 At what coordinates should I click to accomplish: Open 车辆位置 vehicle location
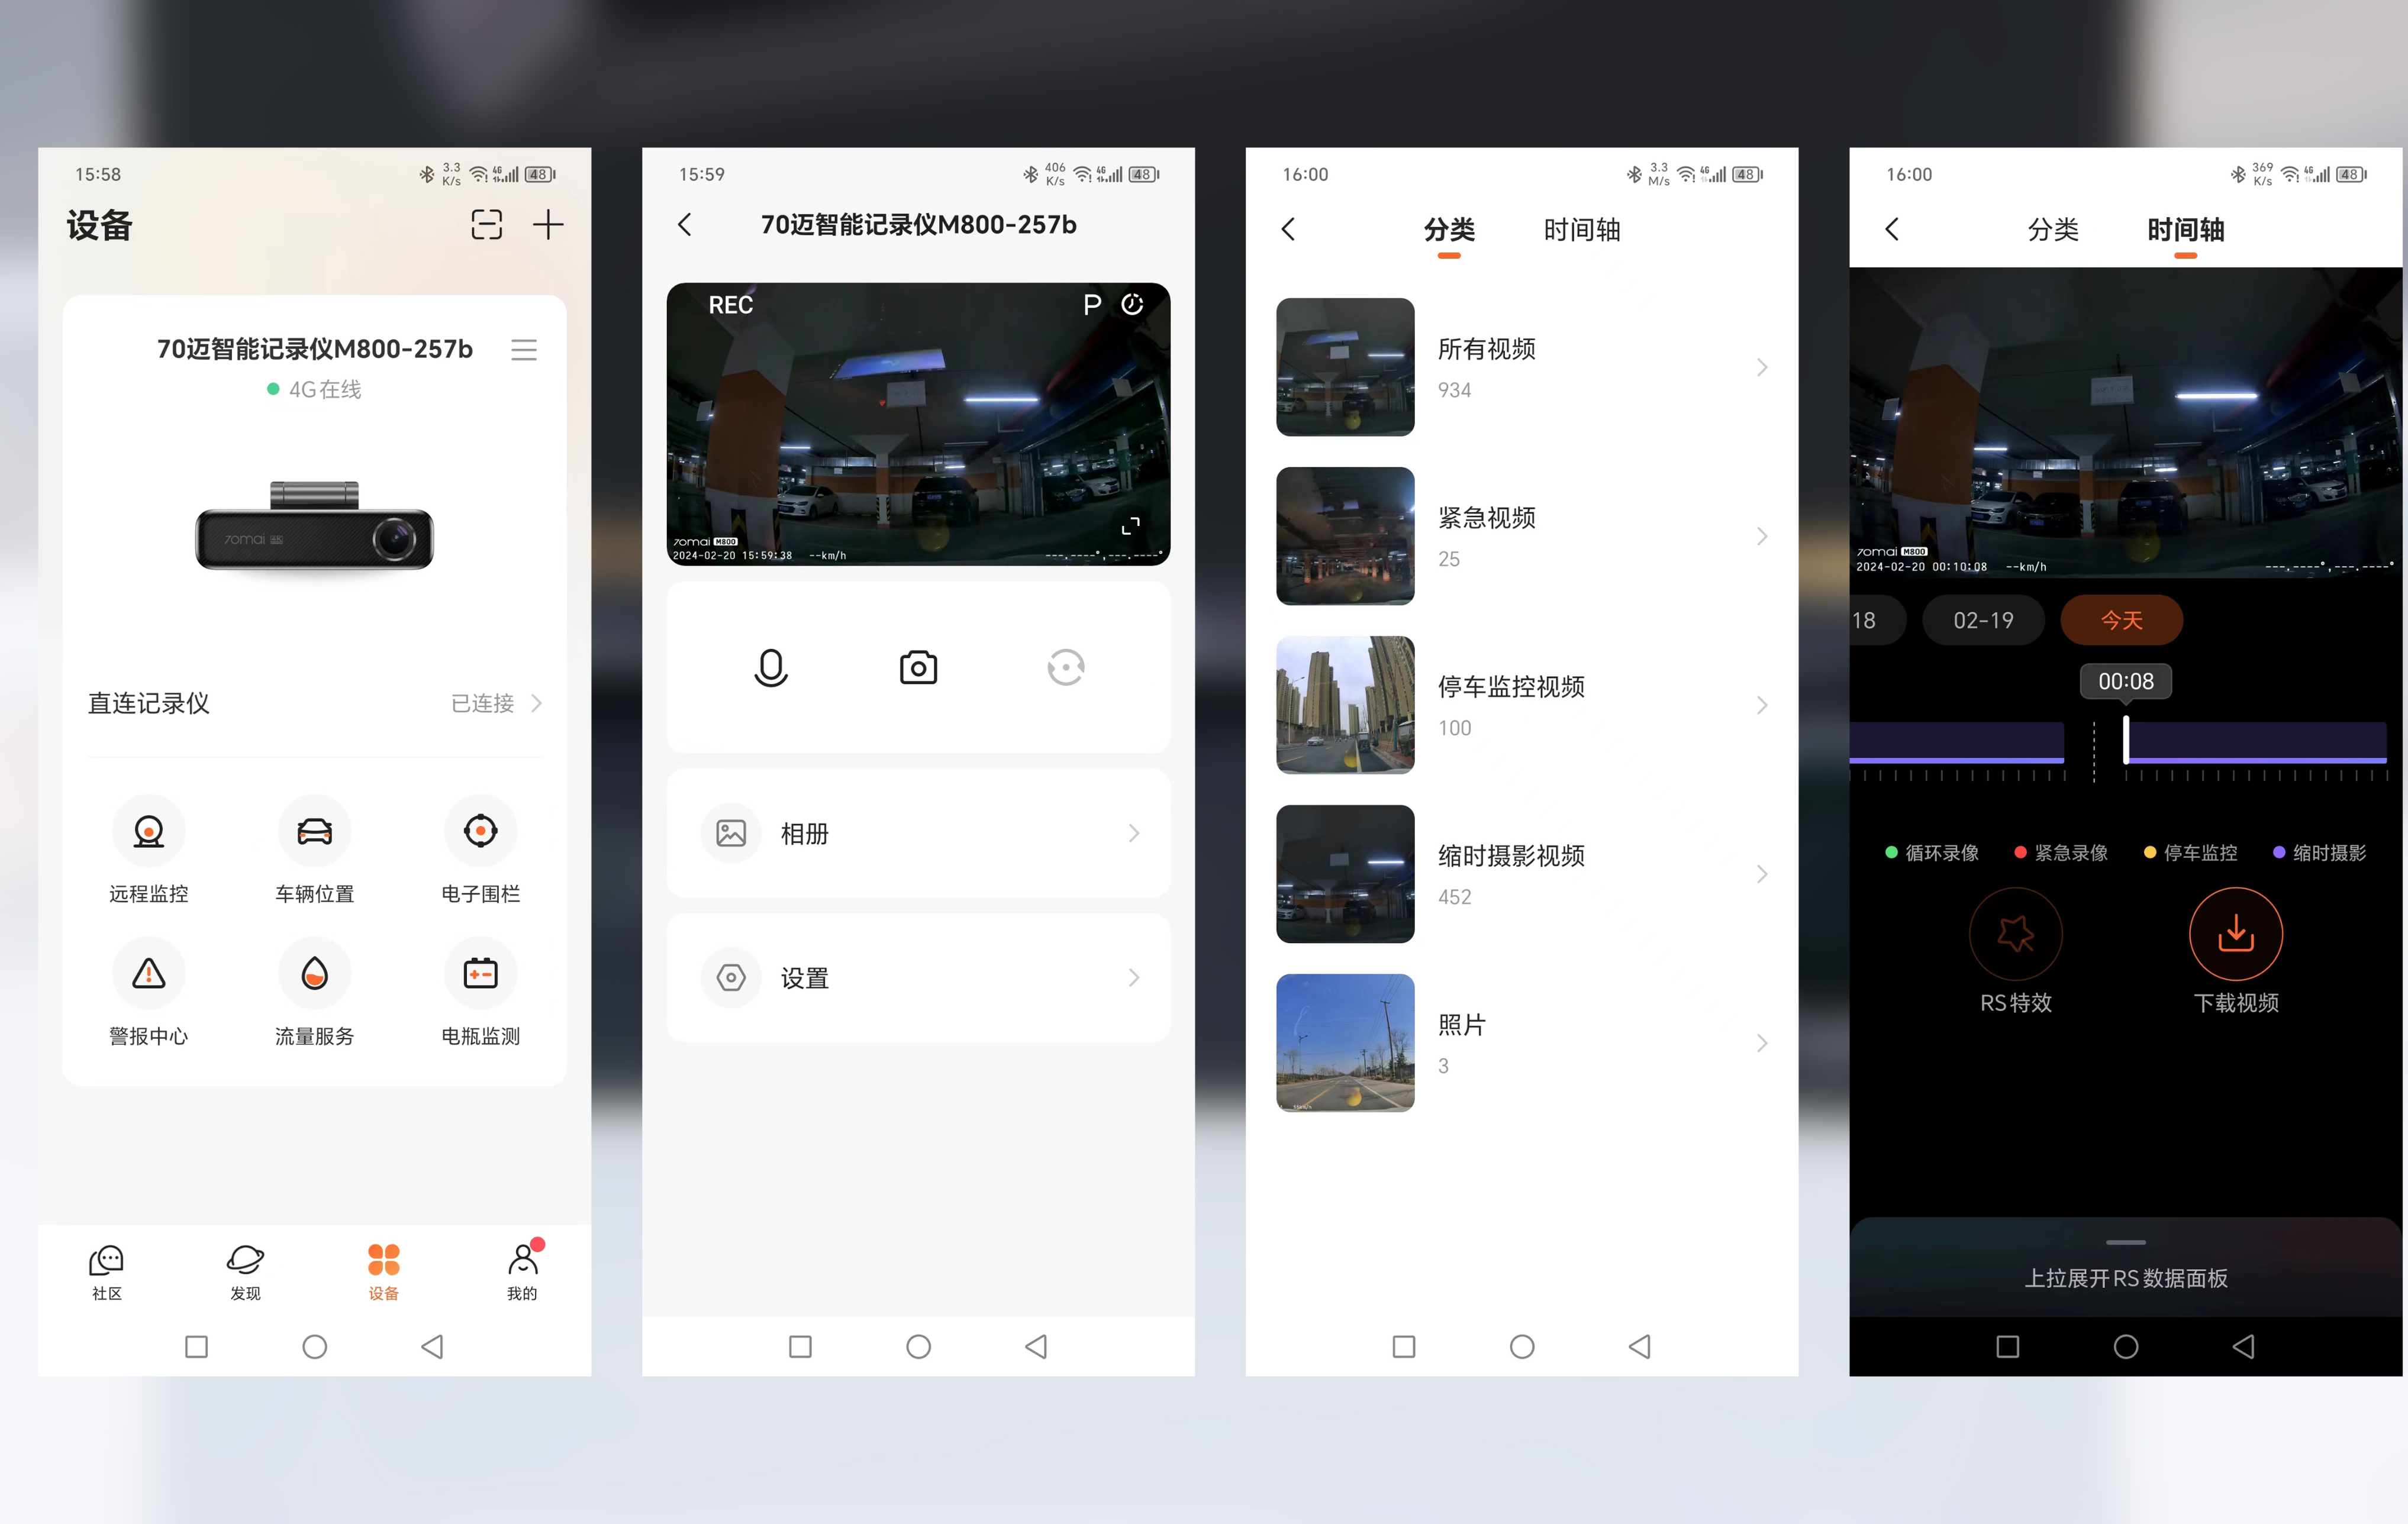pos(315,850)
